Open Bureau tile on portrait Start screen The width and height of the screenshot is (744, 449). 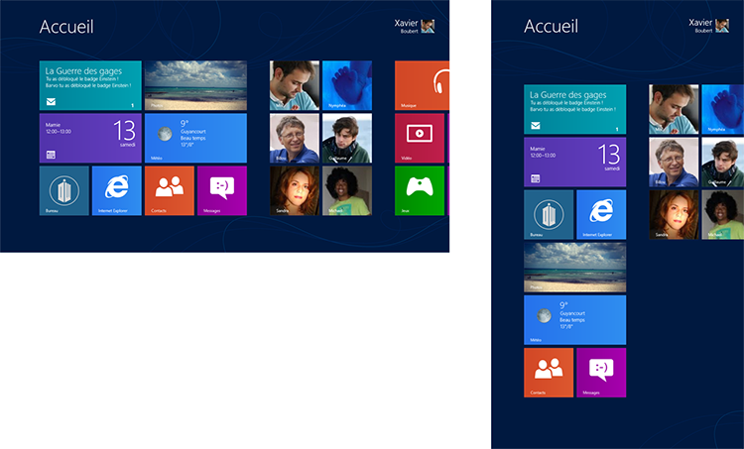tap(549, 214)
